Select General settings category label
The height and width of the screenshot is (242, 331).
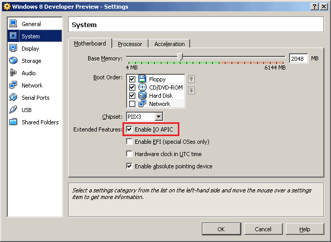(x=31, y=24)
